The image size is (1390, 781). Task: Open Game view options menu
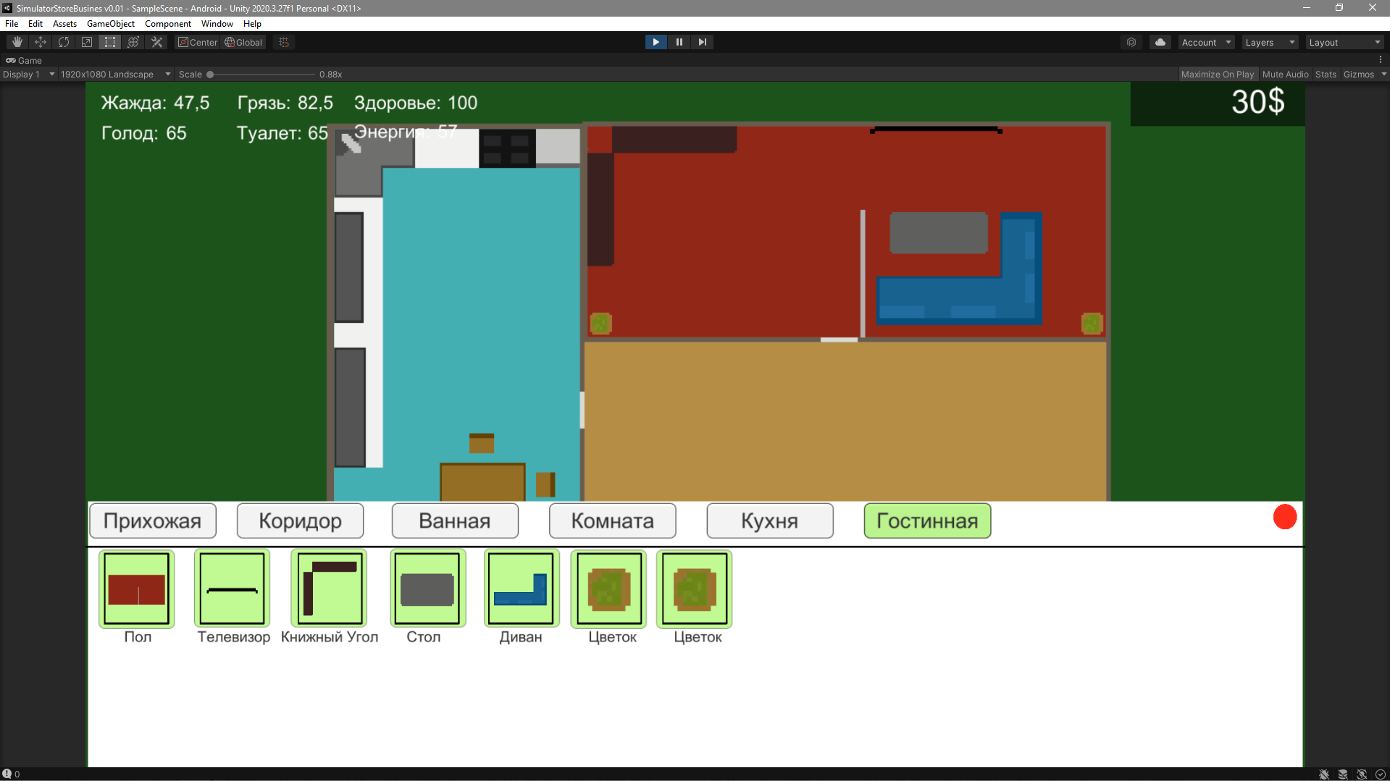click(x=1381, y=60)
